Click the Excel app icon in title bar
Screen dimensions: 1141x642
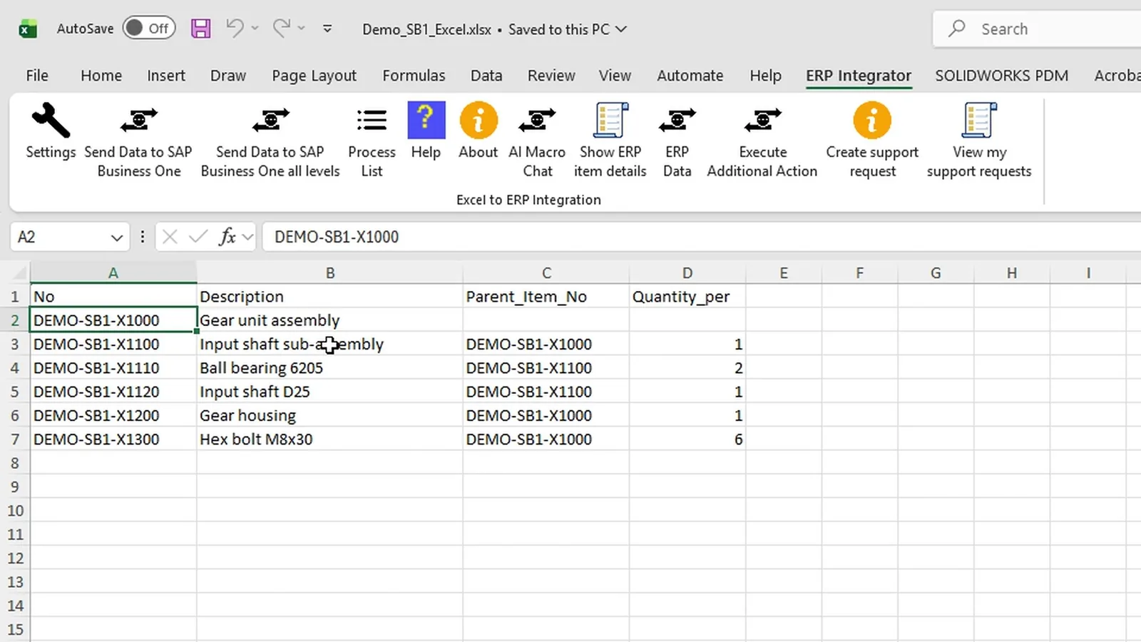pos(27,29)
